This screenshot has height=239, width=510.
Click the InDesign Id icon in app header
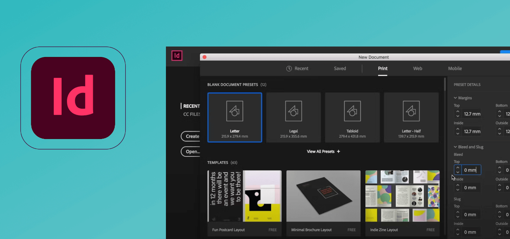click(x=177, y=56)
